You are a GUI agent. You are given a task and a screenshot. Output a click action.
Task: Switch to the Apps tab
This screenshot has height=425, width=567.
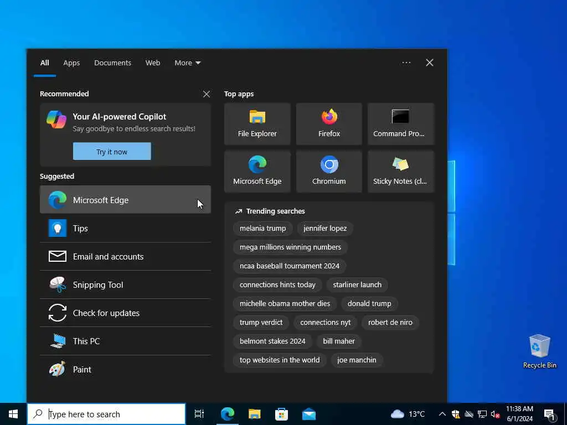click(71, 63)
